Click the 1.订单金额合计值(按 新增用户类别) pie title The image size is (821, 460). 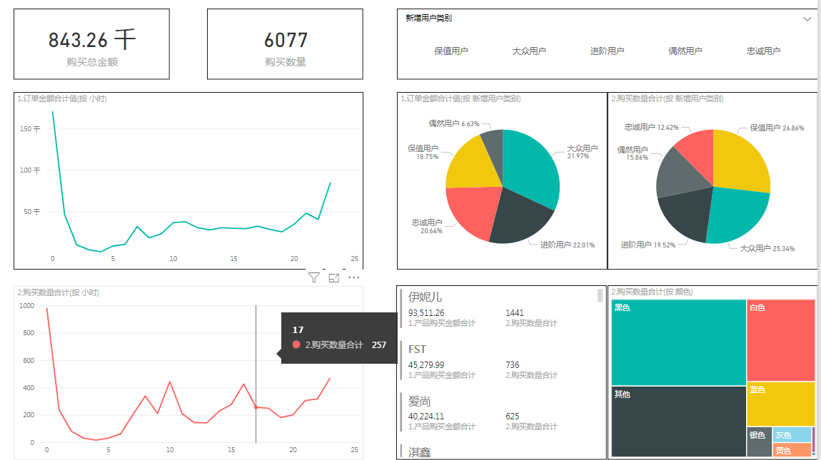click(x=460, y=98)
